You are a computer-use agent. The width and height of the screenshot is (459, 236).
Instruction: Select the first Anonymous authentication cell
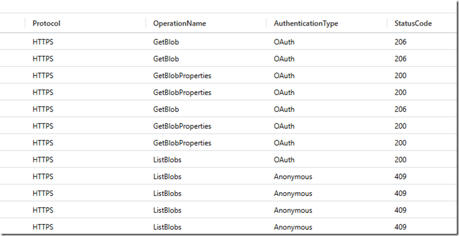click(x=293, y=177)
